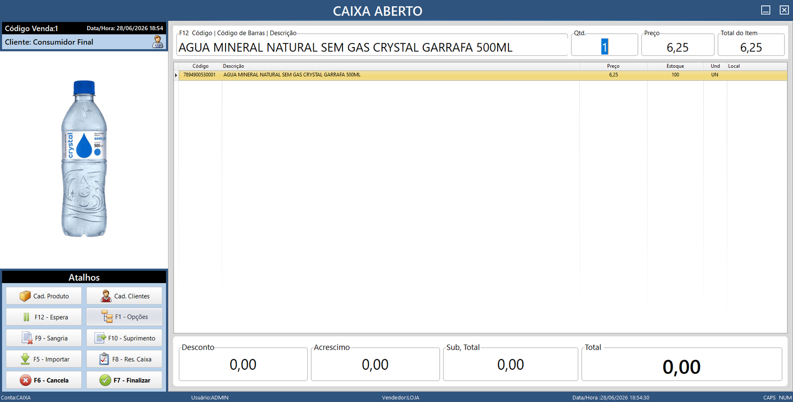Screen dimensions: 793x402
Task: Click the Código column header
Action: coord(200,66)
